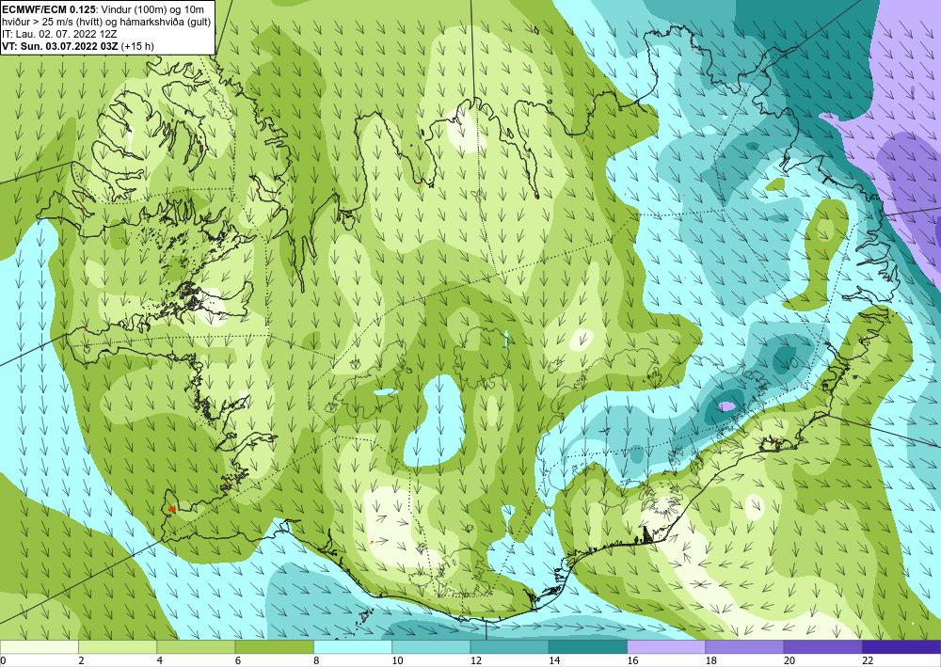Click the light lavender 16–18 m/s legend swatch
The width and height of the screenshot is (941, 667).
666,646
